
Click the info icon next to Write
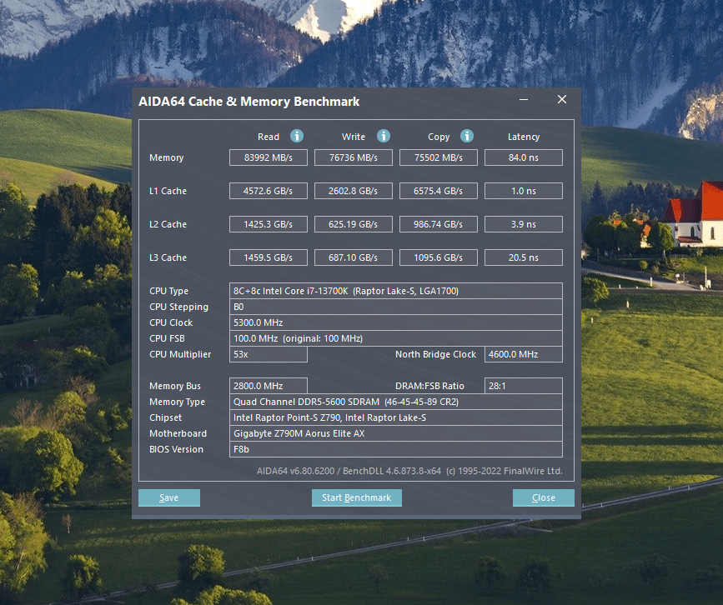click(383, 136)
